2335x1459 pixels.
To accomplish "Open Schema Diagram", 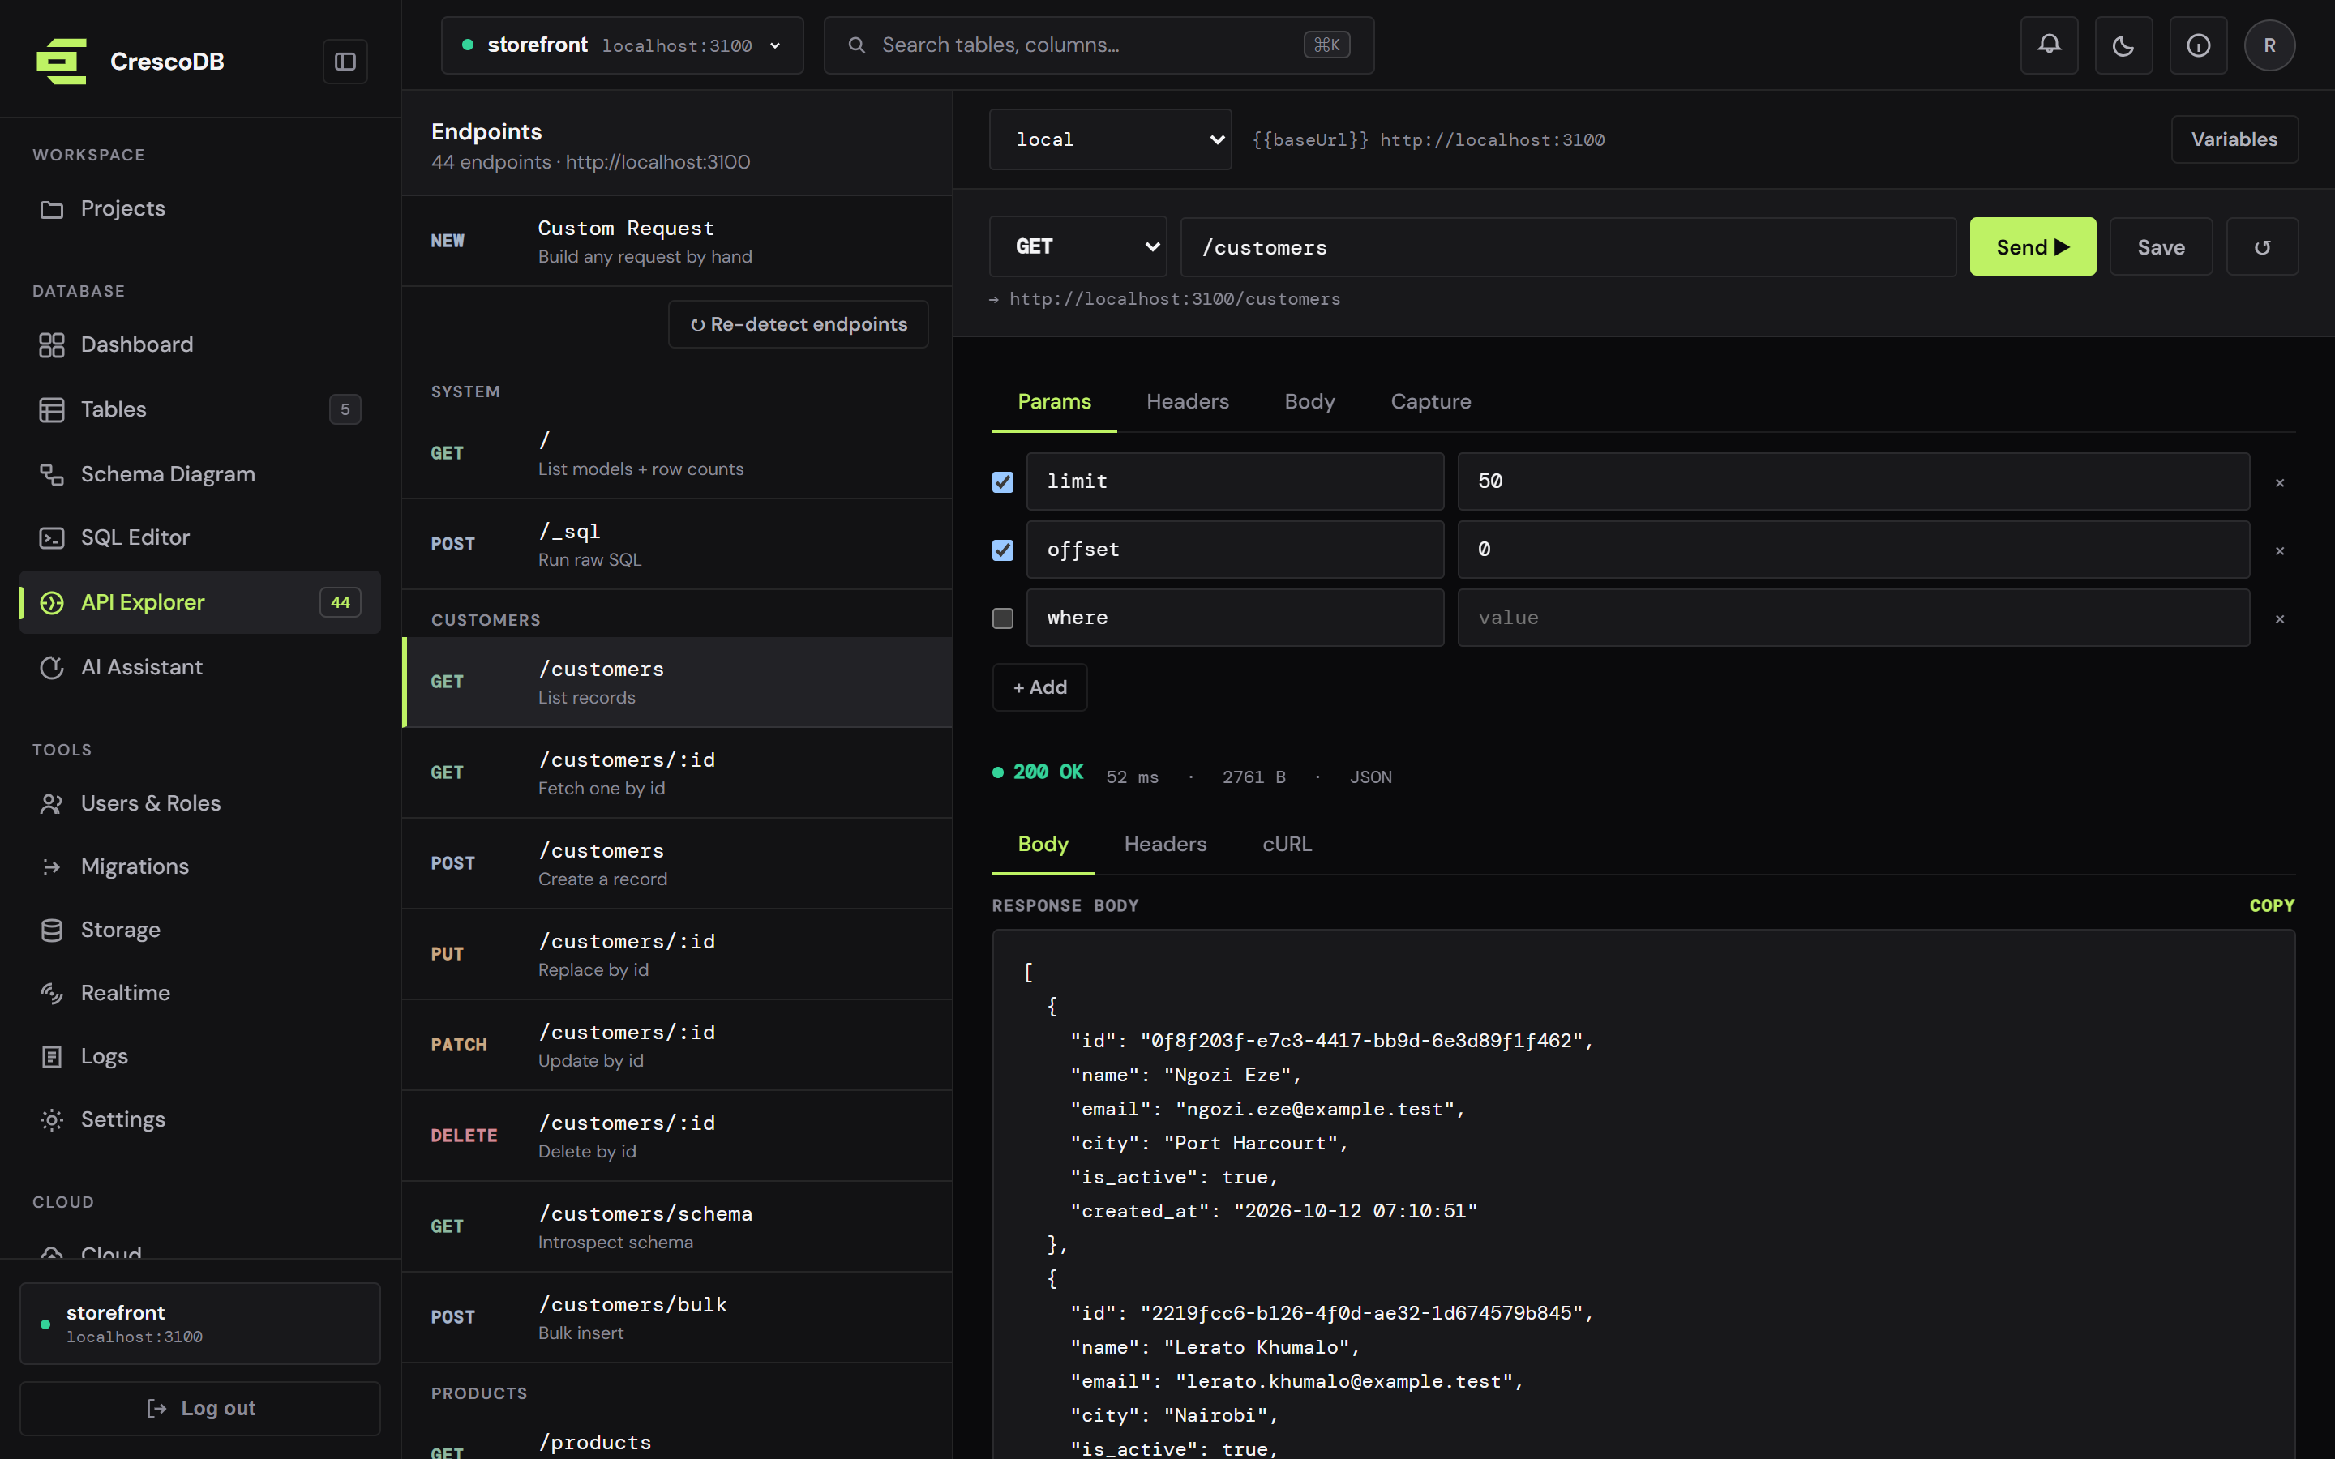I will tap(199, 474).
